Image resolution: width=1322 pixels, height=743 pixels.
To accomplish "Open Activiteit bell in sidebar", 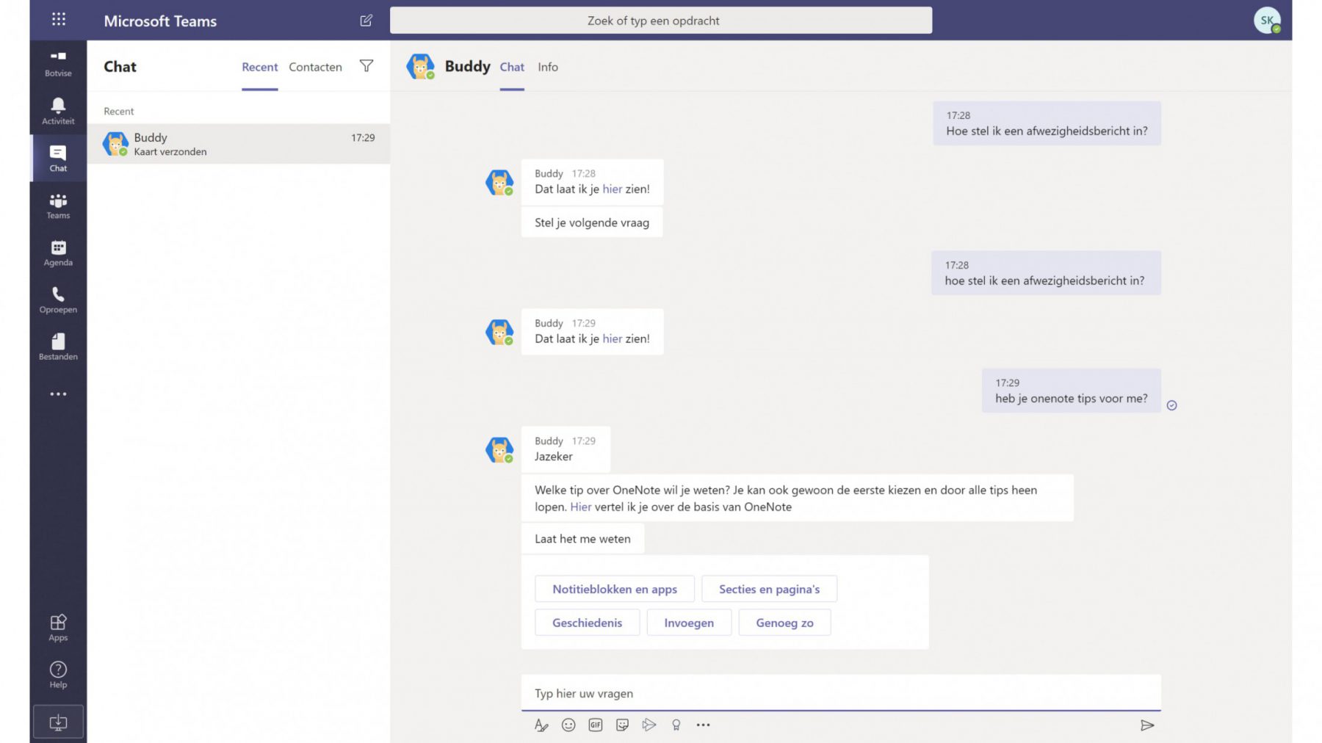I will 58,111.
